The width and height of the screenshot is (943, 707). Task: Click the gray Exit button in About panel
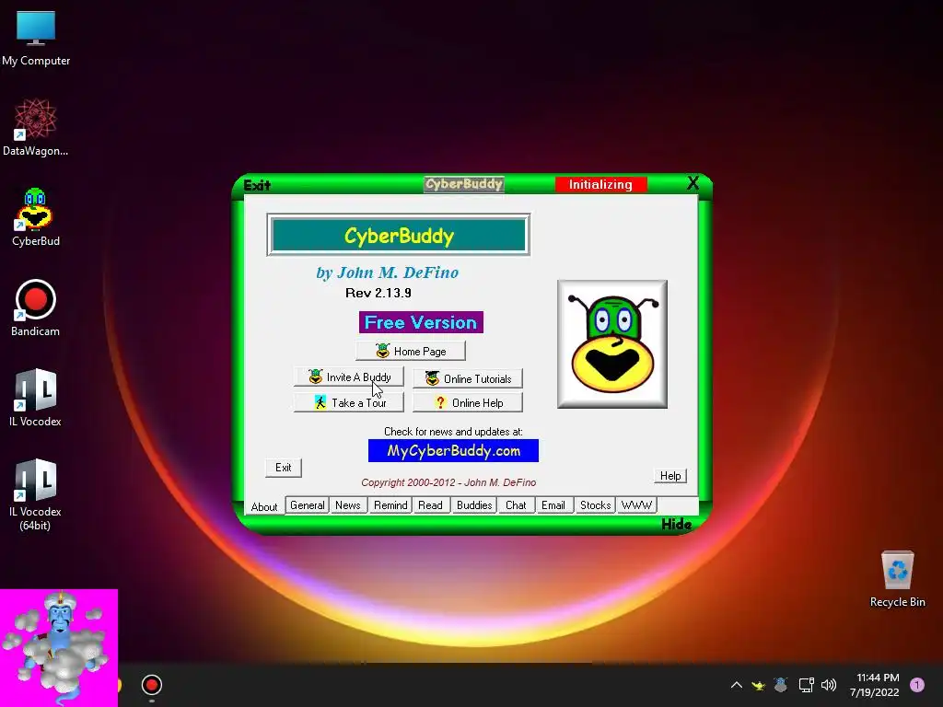point(284,468)
